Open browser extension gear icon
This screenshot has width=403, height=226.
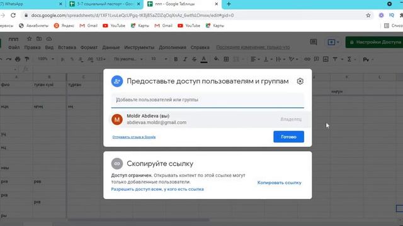381,15
